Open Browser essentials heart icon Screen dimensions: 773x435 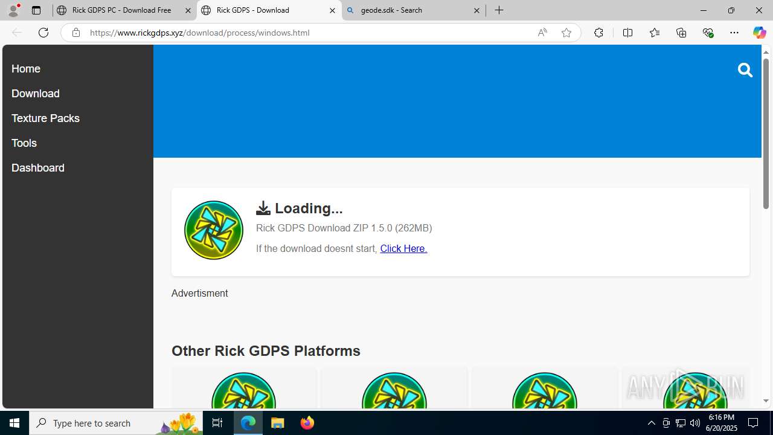[x=708, y=33]
